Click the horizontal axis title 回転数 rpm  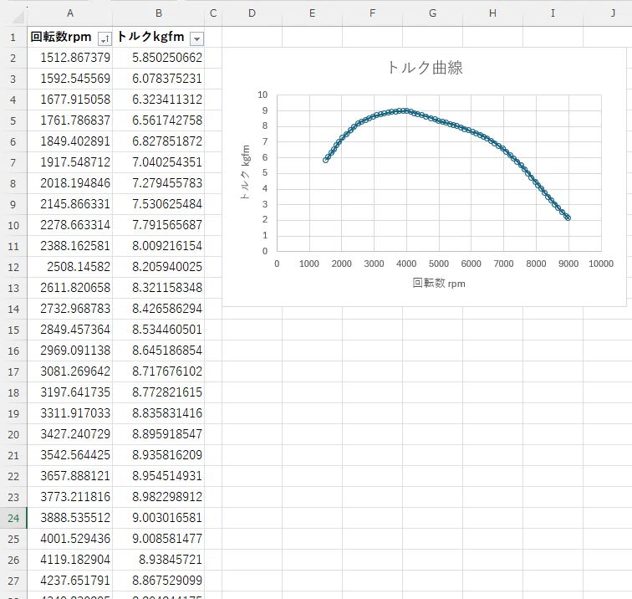pyautogui.click(x=439, y=283)
